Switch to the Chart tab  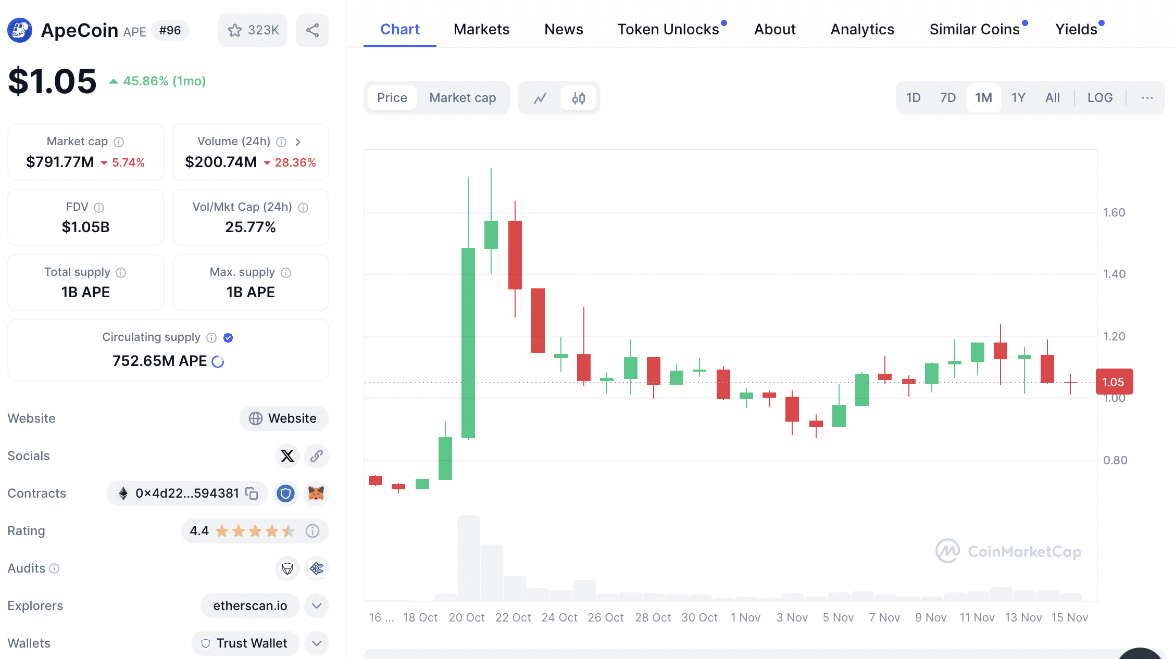400,29
